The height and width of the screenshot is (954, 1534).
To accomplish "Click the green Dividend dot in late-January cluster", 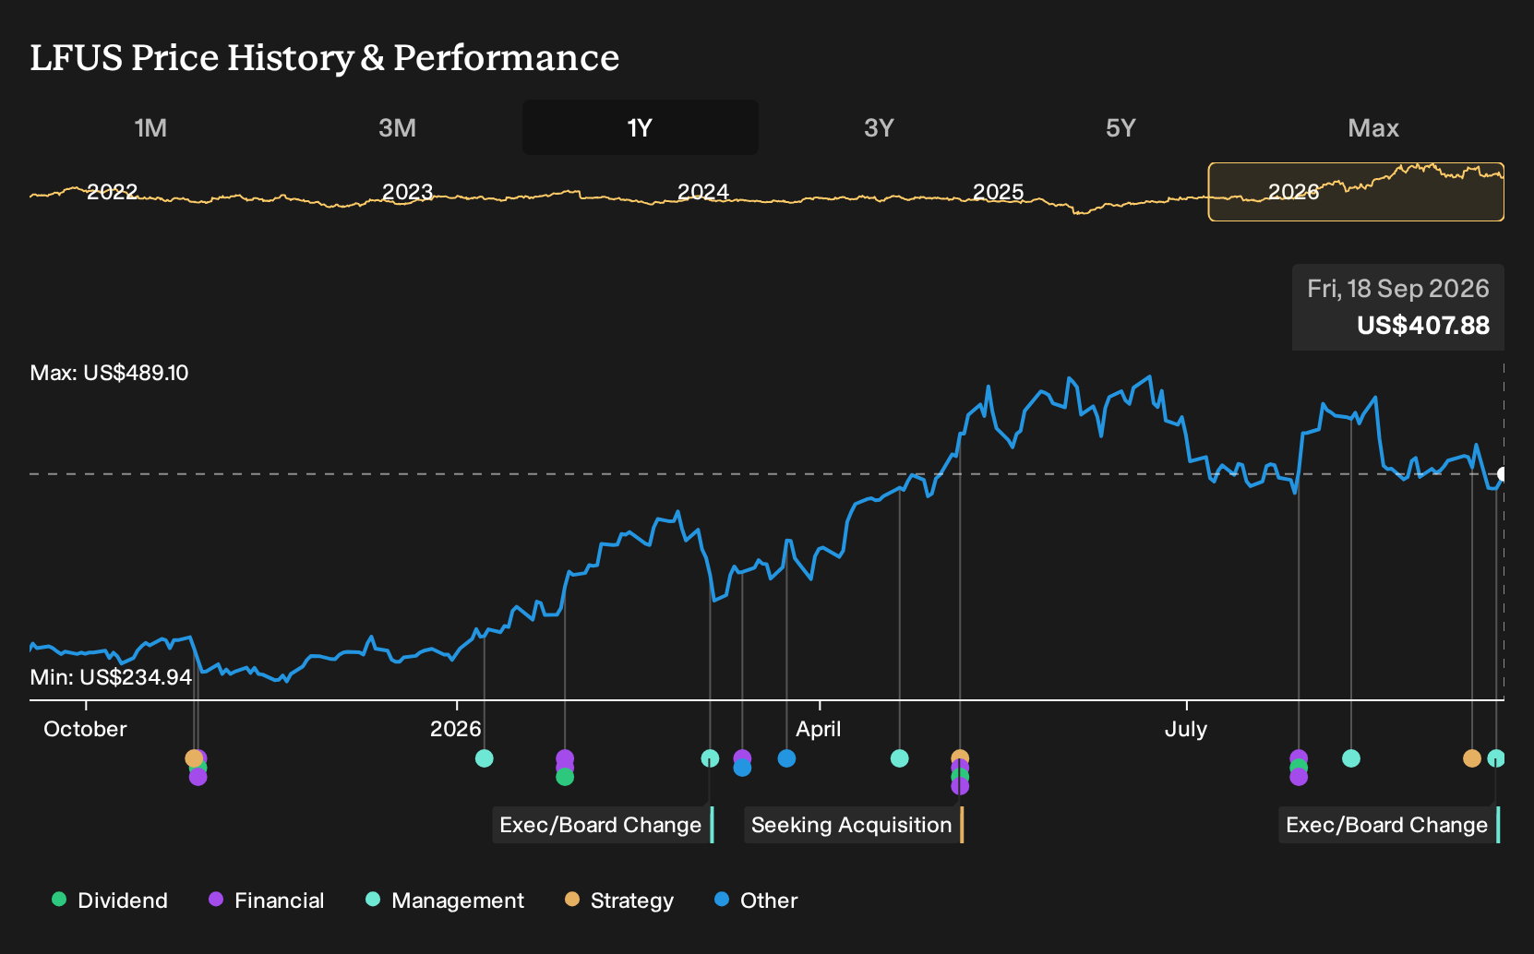I will (565, 777).
